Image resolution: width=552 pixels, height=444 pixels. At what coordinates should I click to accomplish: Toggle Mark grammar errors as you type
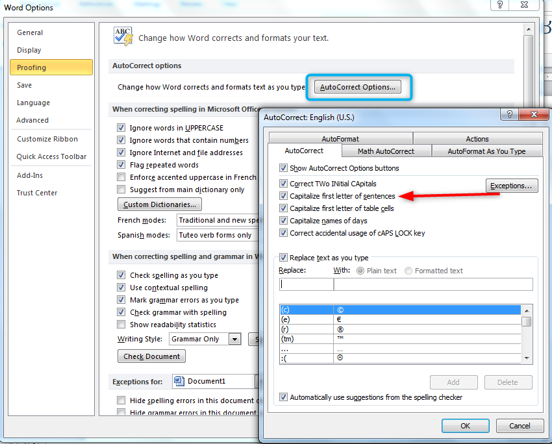[121, 299]
